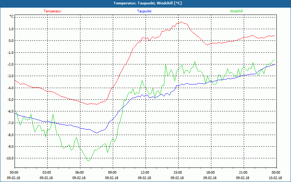Click the '-1,0' y-axis value
Image resolution: width=291 pixels, height=182 pixels.
click(x=11, y=52)
